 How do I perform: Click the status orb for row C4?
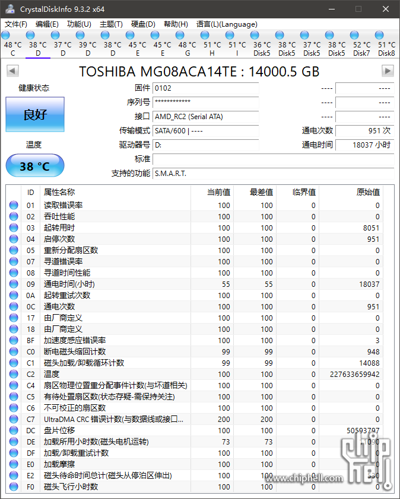(x=14, y=385)
